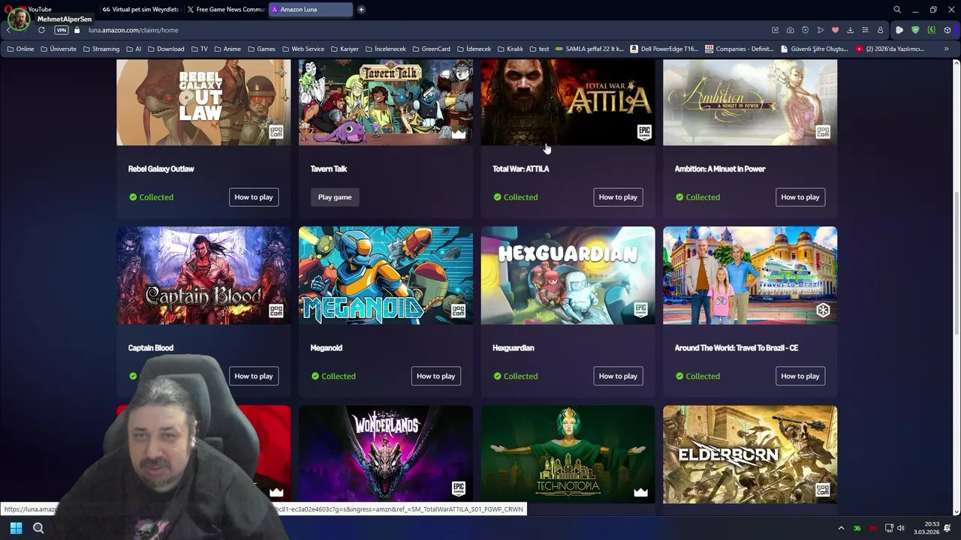Click the heart bookmark icon in toolbar

[x=835, y=30]
